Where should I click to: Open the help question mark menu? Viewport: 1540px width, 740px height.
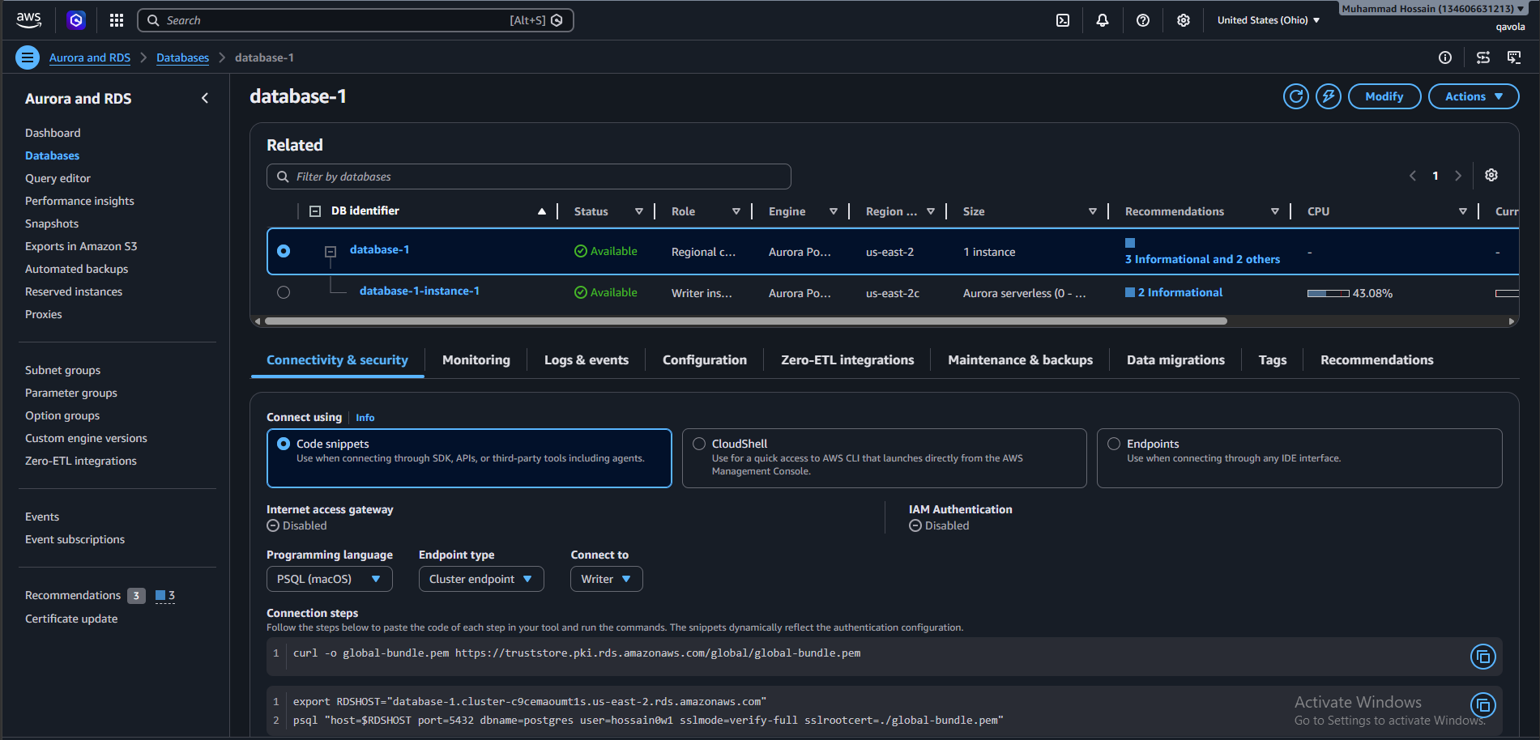pyautogui.click(x=1143, y=20)
